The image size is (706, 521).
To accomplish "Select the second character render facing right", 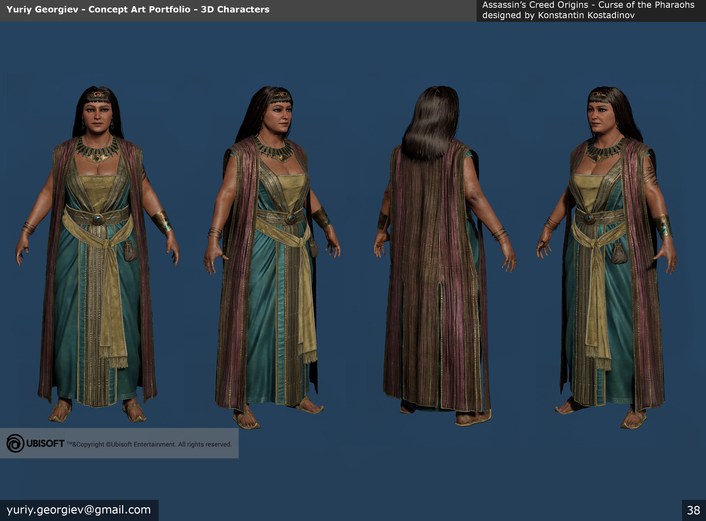I will pyautogui.click(x=271, y=257).
